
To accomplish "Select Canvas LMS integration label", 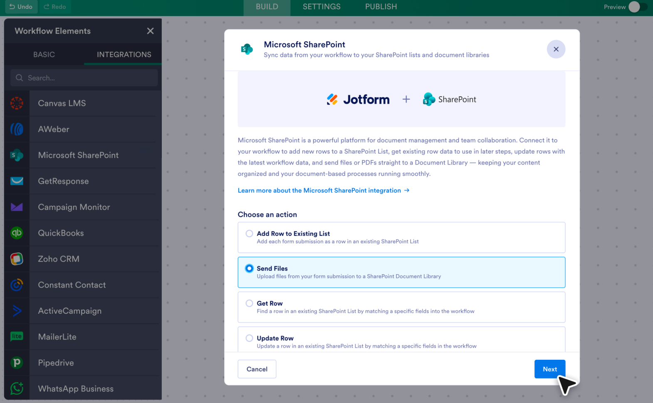I will 62,103.
